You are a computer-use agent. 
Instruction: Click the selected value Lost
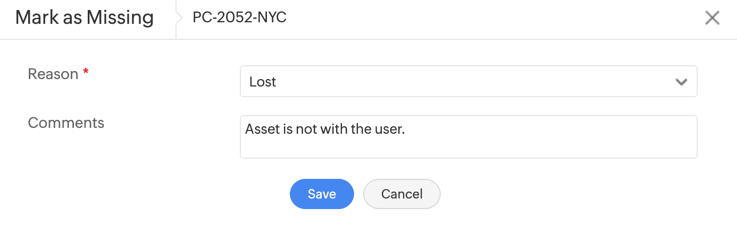tap(263, 82)
